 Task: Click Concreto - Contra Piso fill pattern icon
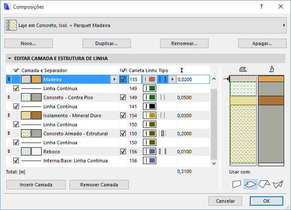point(26,97)
